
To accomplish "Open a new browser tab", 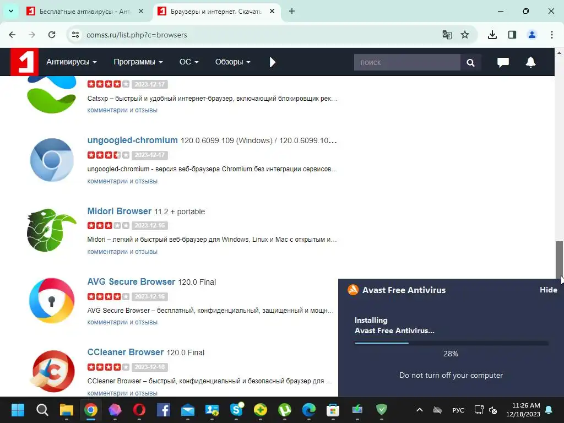I will click(x=292, y=11).
